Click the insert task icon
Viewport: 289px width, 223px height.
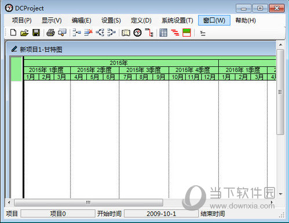click(76, 33)
